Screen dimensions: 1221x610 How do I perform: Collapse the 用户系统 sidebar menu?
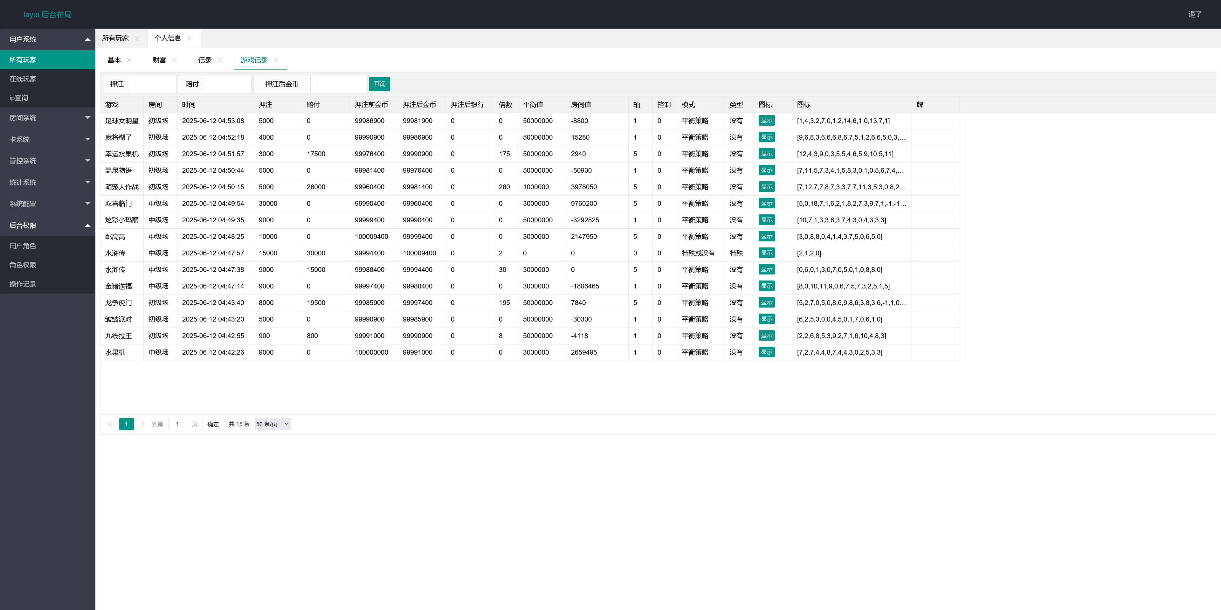(x=47, y=39)
